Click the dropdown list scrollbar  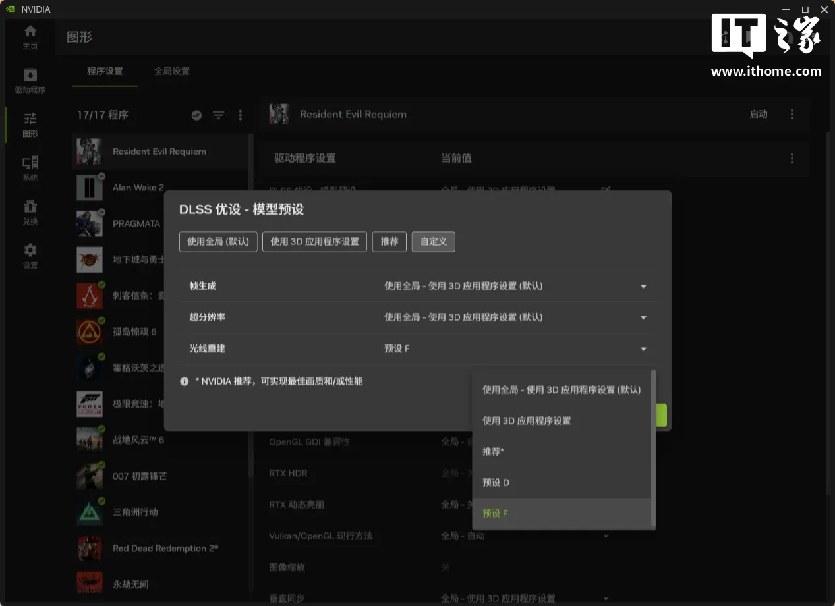point(653,448)
